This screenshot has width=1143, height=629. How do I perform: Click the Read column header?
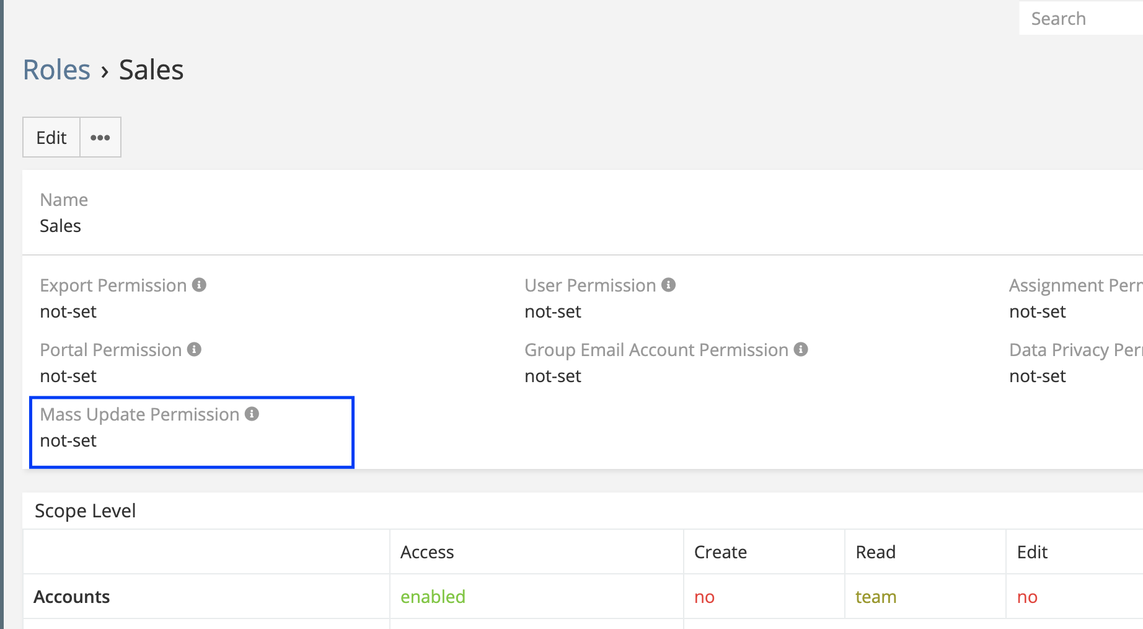point(875,552)
